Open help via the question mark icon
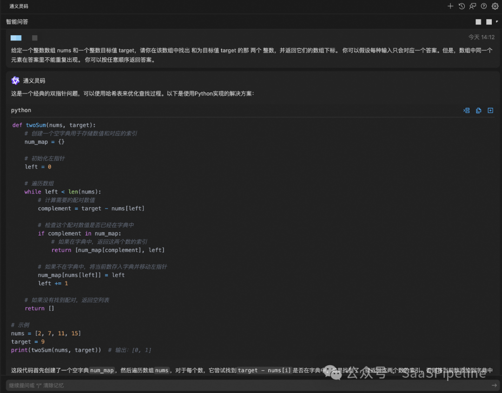This screenshot has width=502, height=393. (484, 6)
